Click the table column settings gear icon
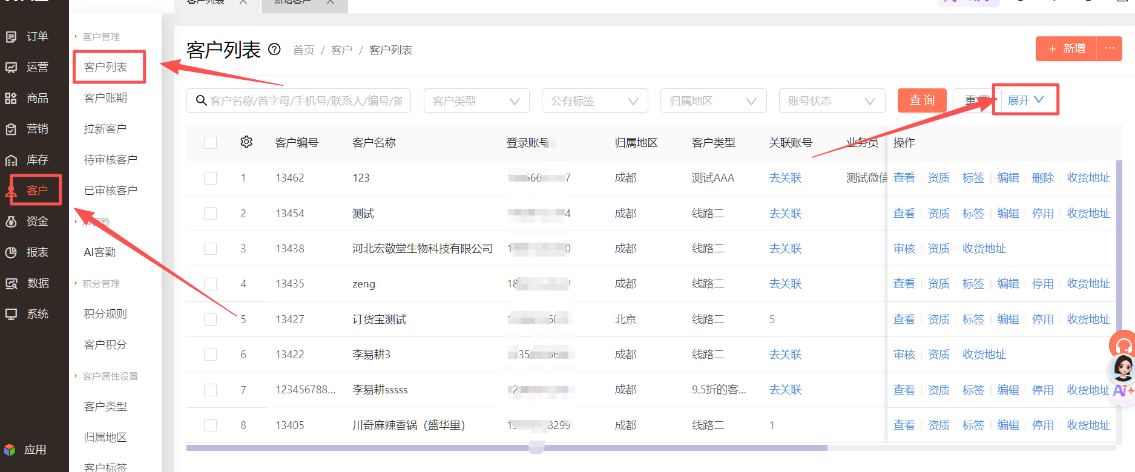The width and height of the screenshot is (1135, 472). pyautogui.click(x=246, y=142)
